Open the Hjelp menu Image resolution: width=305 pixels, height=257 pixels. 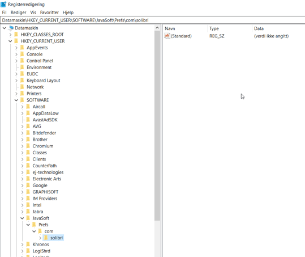68,12
